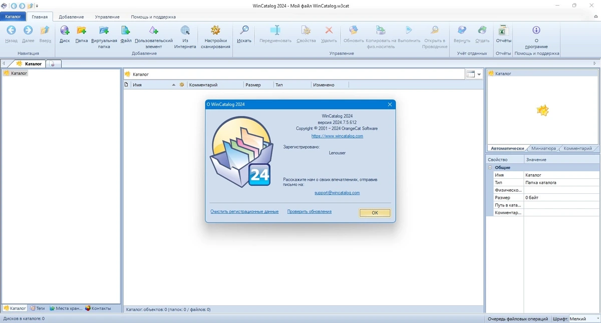Switch to the Management ribbon tab

pos(107,17)
